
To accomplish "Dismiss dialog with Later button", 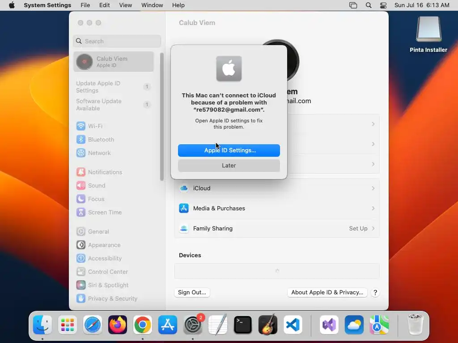I will [x=229, y=166].
